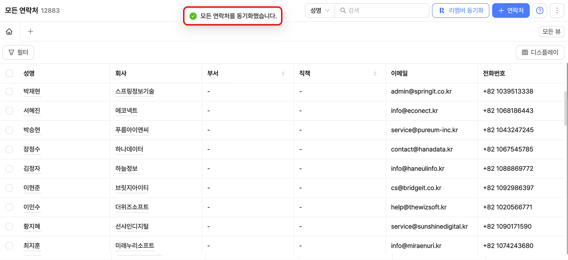The height and width of the screenshot is (260, 568).
Task: Sort by 직책 column sort arrows
Action: [x=375, y=73]
